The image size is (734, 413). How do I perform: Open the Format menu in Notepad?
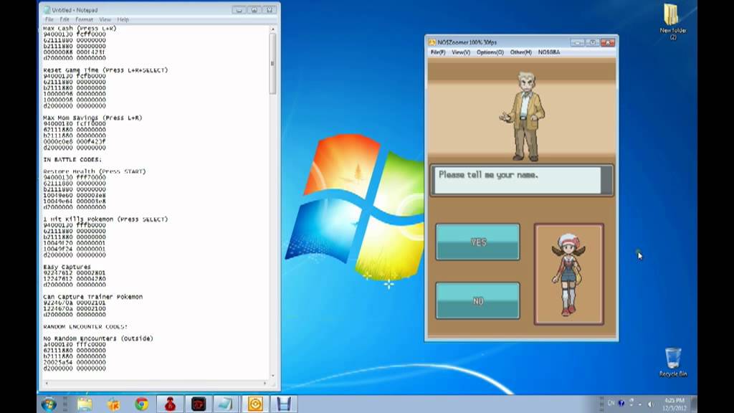(x=85, y=19)
